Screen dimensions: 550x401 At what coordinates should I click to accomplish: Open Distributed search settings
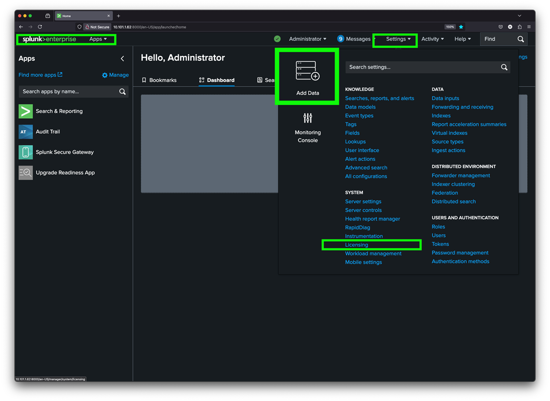454,202
